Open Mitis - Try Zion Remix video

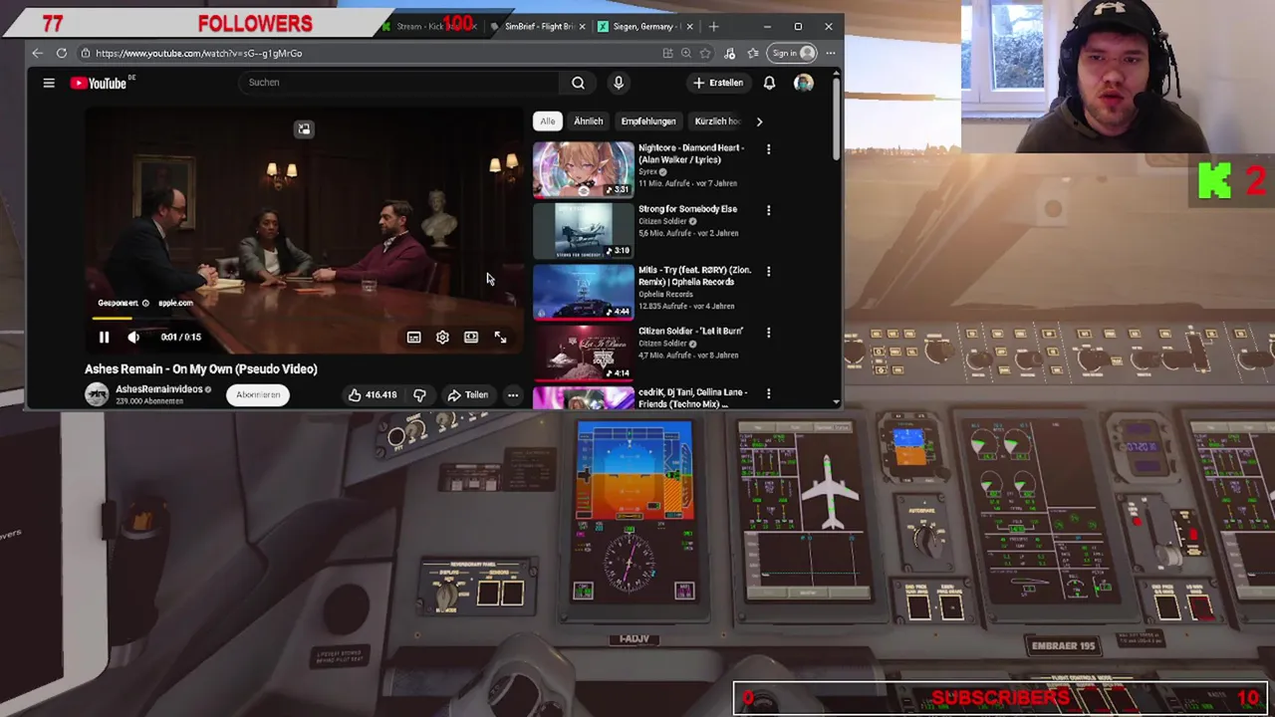click(583, 292)
